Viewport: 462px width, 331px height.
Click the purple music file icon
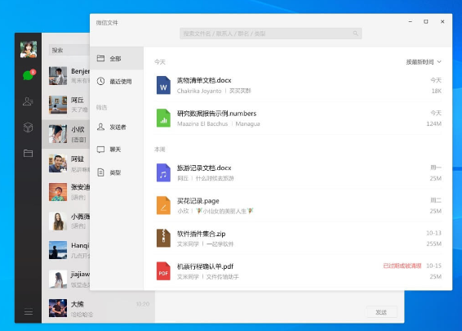coord(163,172)
